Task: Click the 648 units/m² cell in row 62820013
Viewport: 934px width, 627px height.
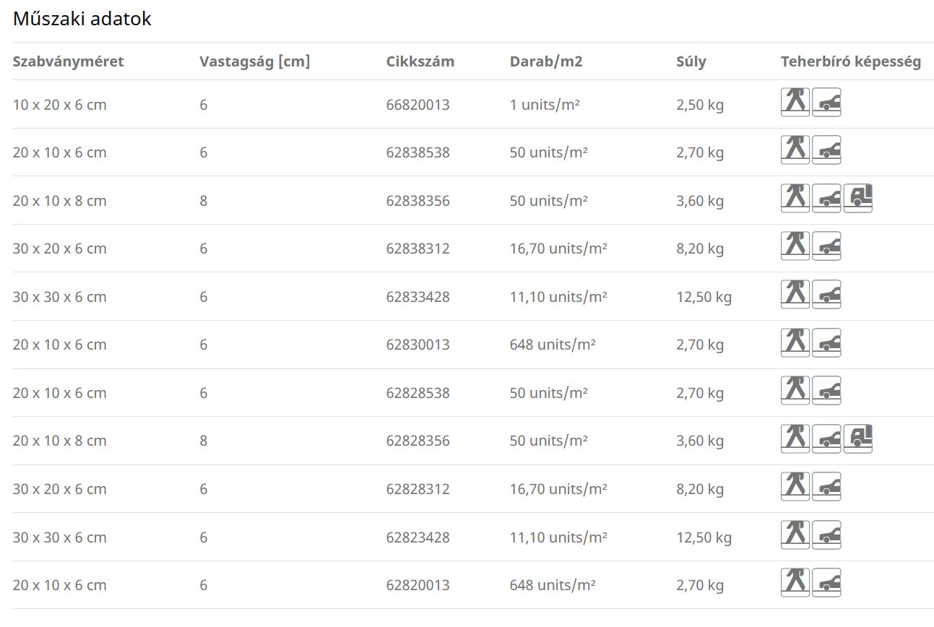Action: click(553, 585)
